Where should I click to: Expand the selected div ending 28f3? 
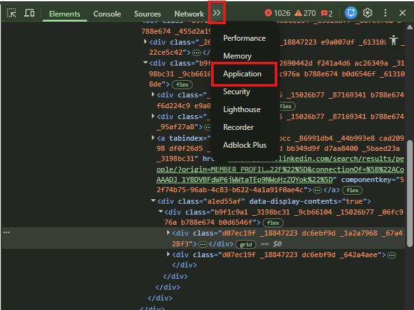168,232
